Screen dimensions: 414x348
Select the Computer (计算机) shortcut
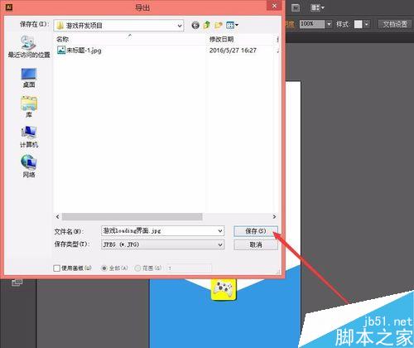pyautogui.click(x=29, y=137)
